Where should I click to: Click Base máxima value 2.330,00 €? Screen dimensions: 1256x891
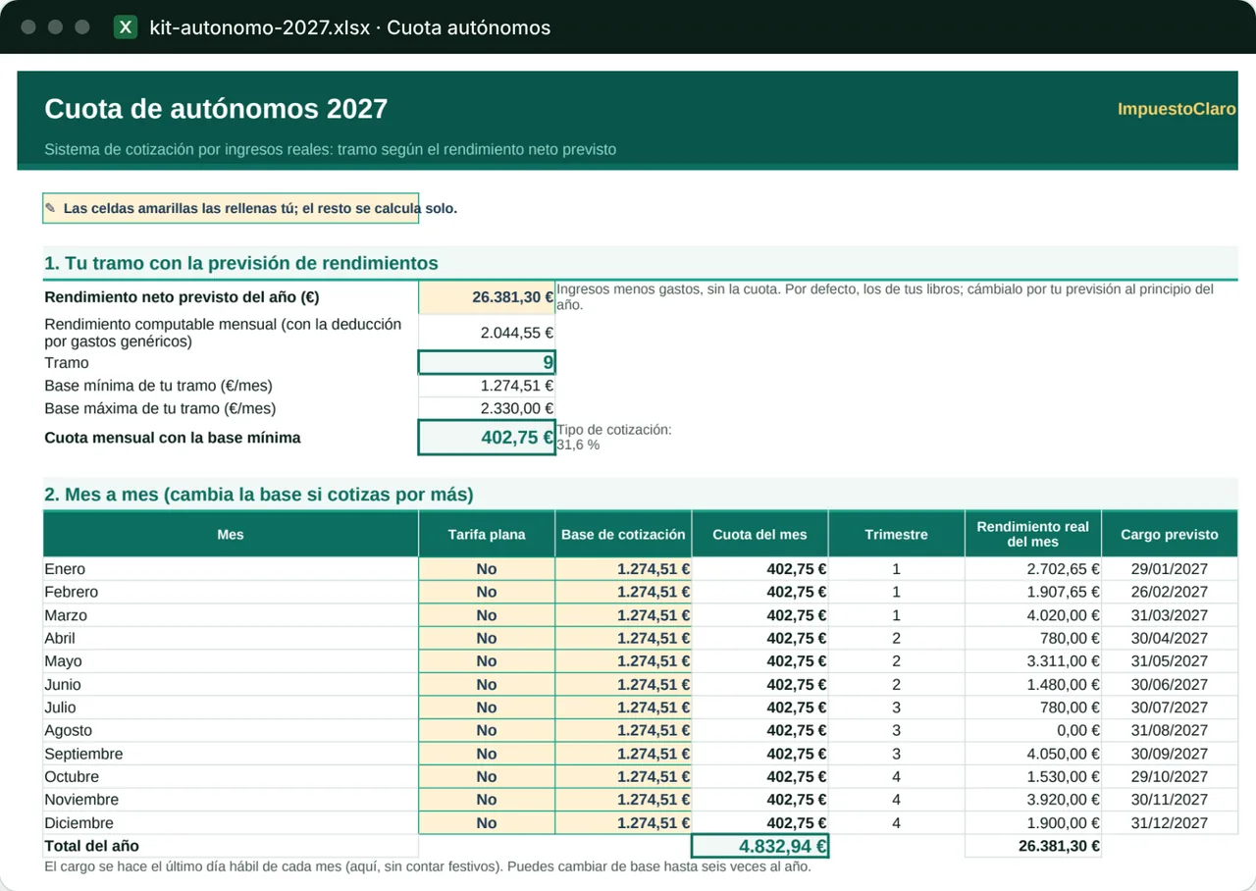click(487, 408)
